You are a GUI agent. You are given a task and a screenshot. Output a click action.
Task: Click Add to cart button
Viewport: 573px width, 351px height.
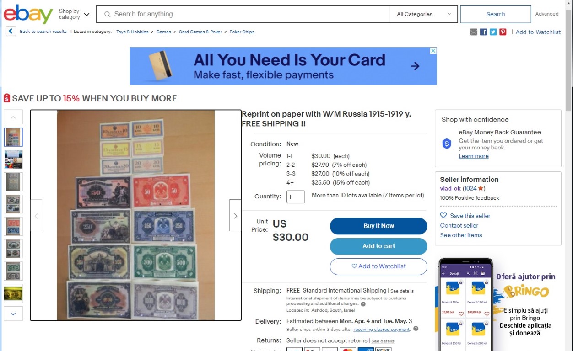click(x=378, y=246)
